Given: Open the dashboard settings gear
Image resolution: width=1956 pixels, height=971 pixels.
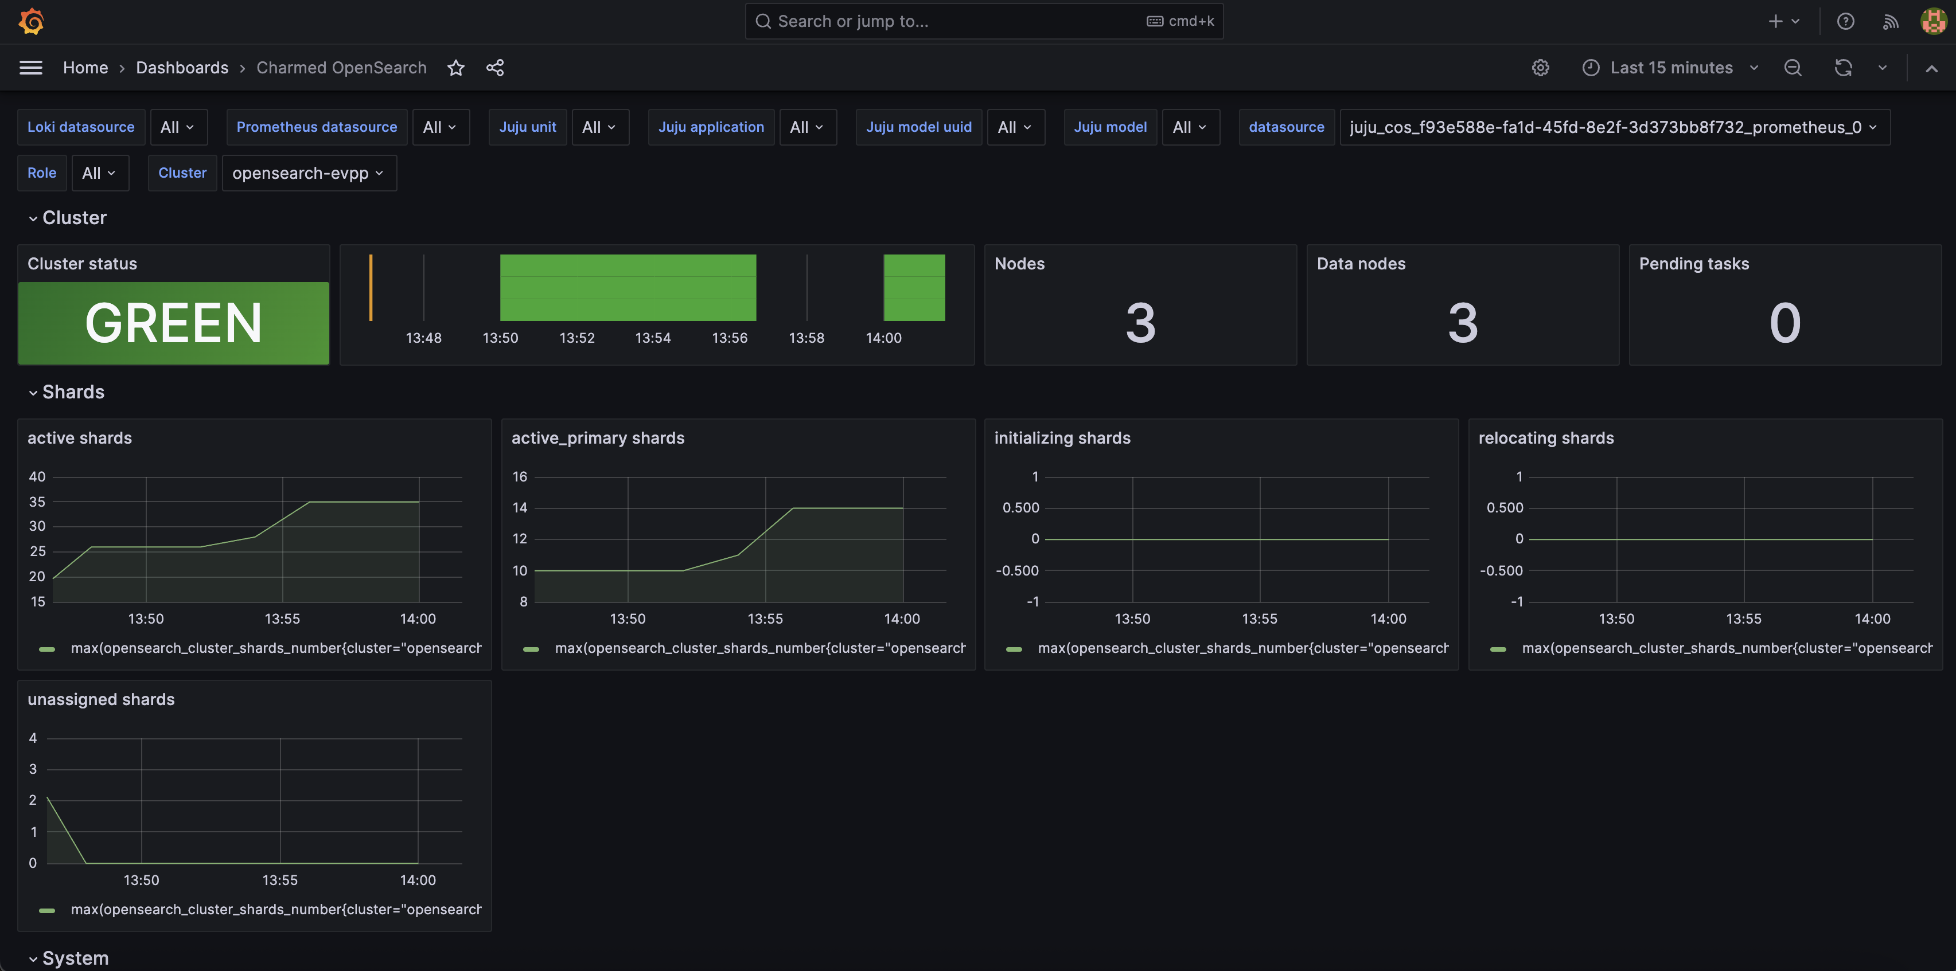Looking at the screenshot, I should tap(1541, 68).
